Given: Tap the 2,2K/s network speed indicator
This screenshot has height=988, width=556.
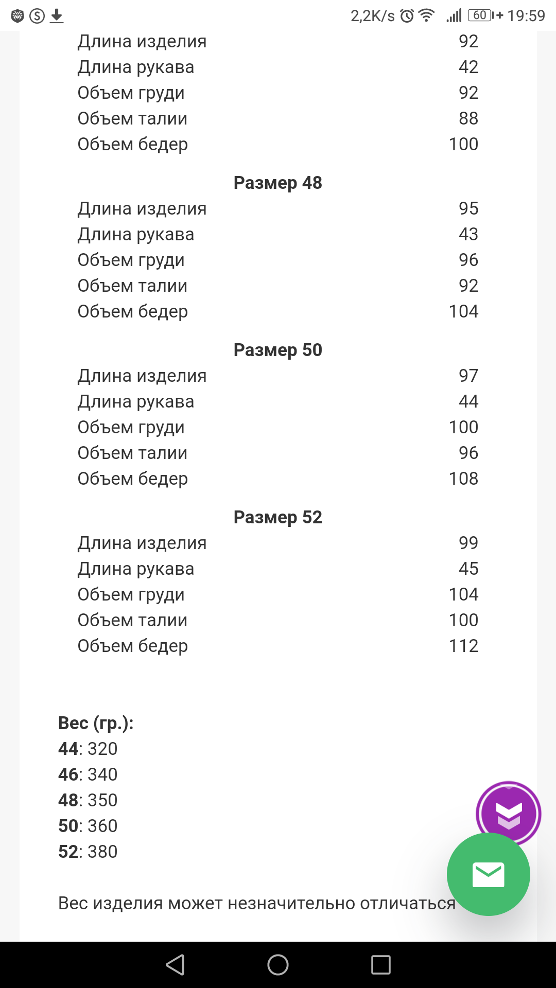Looking at the screenshot, I should [373, 16].
